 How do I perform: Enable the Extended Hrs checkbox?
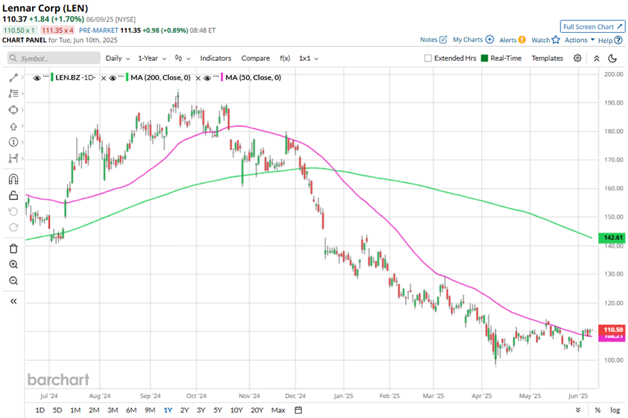[428, 58]
